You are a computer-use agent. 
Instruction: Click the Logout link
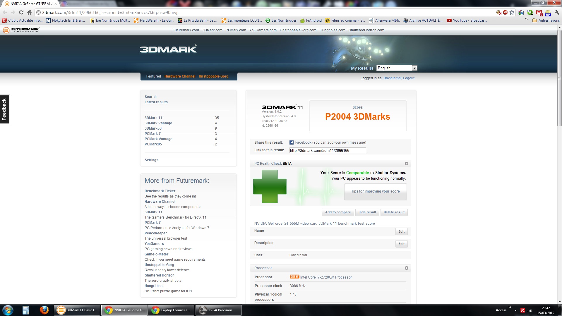(409, 78)
